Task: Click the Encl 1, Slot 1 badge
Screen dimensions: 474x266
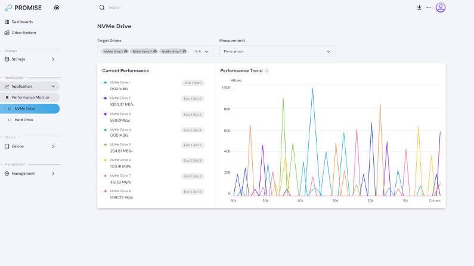Action: pyautogui.click(x=193, y=83)
